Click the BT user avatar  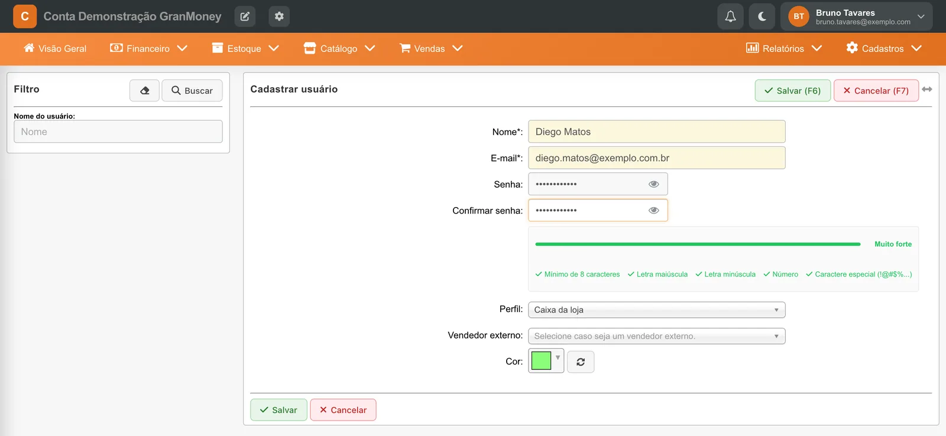(x=799, y=17)
